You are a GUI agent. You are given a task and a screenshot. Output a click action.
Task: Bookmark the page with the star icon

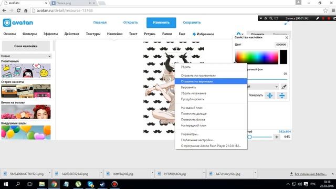click(325, 10)
